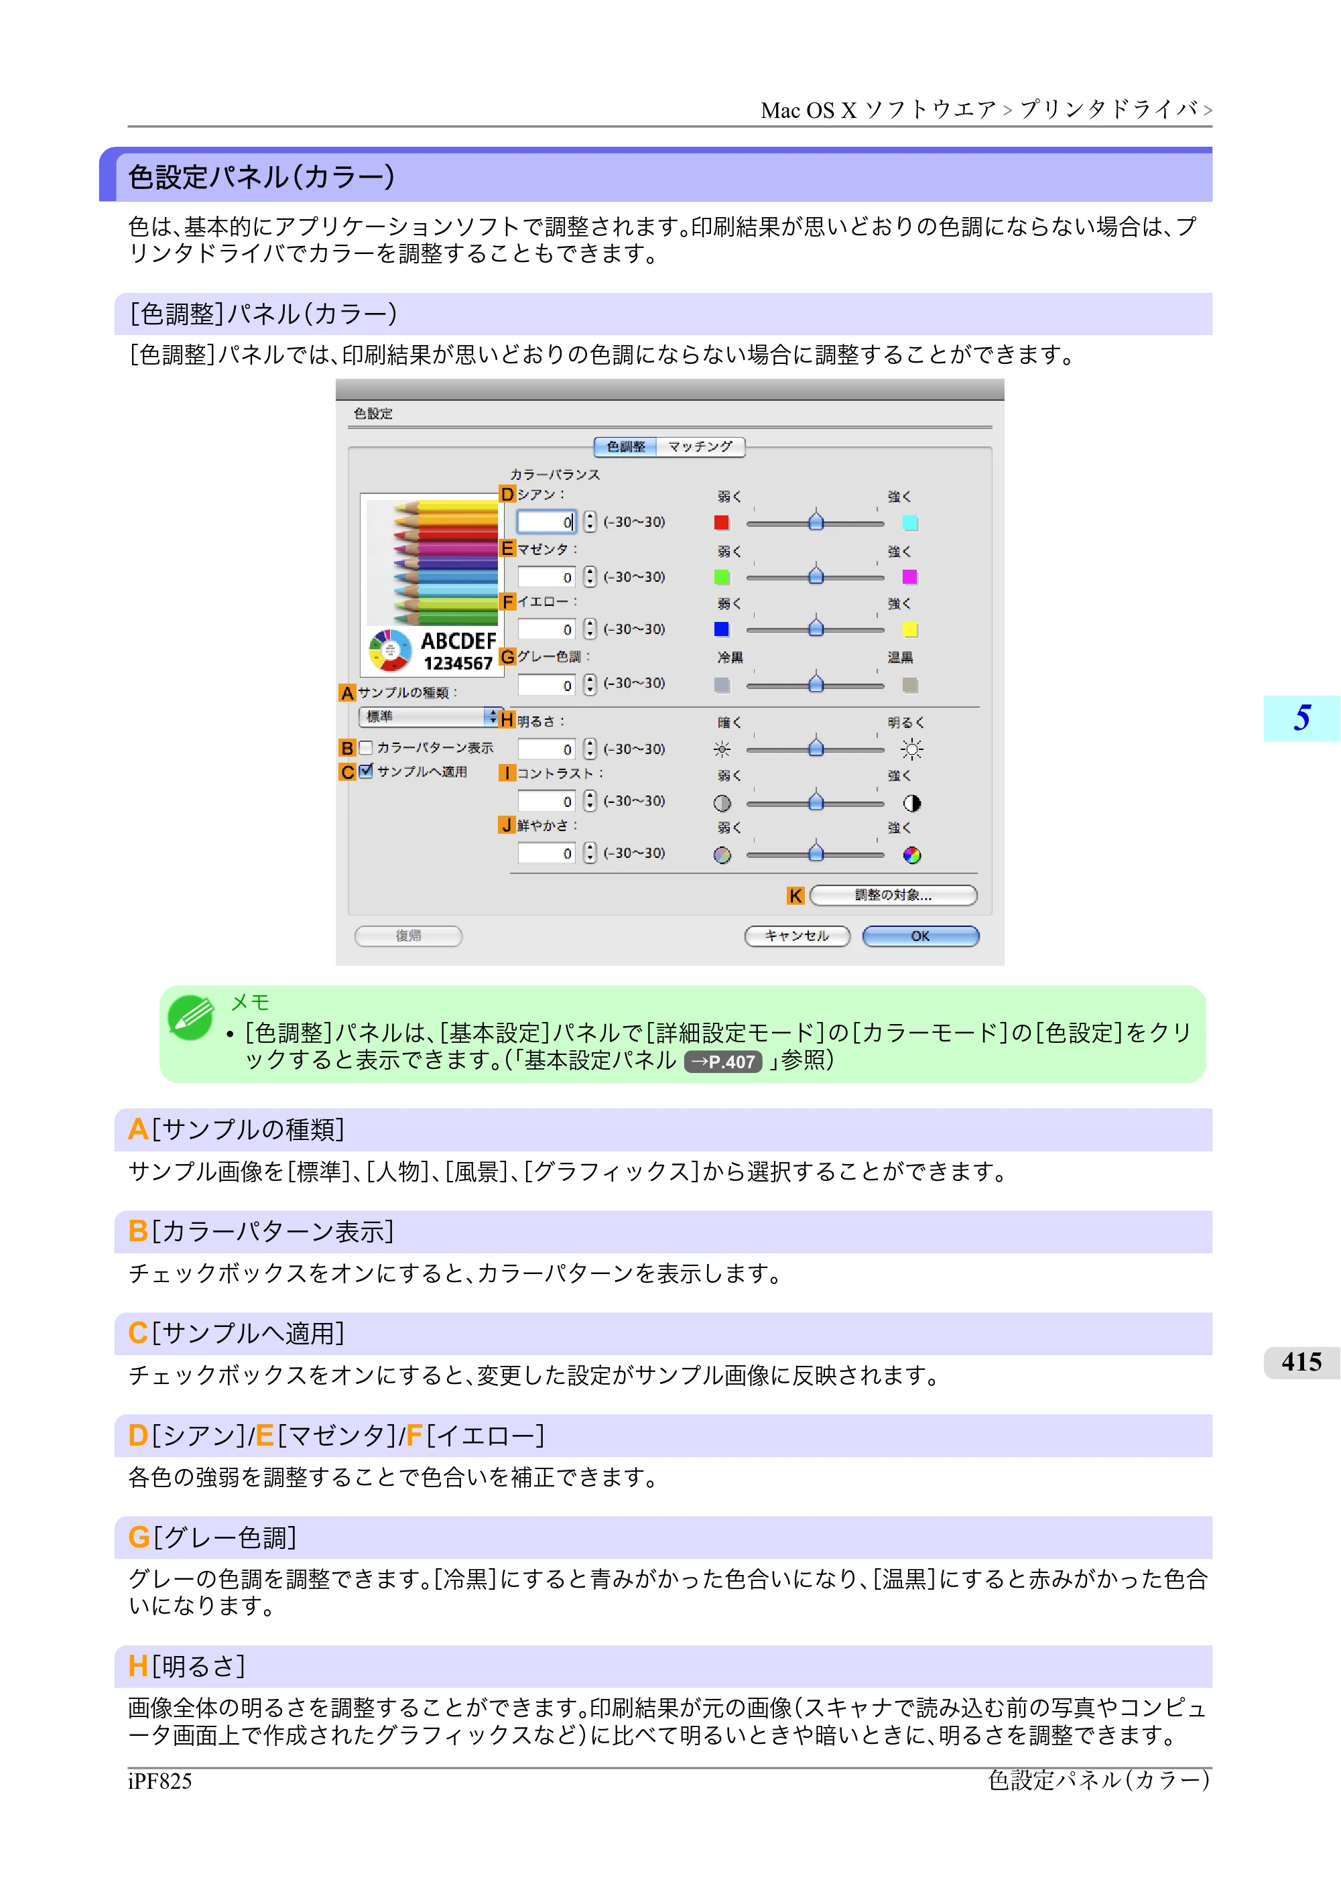Click the small dim sun brightness icon
Screen dimensions: 1341x1896
pyautogui.click(x=722, y=750)
